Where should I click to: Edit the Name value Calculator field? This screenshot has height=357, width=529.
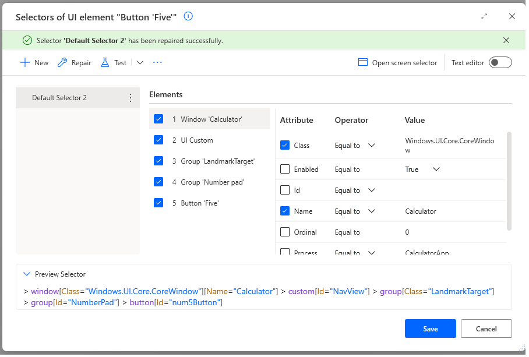[421, 211]
